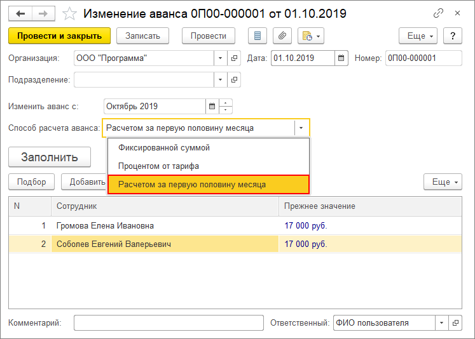
Task: Select Расчетом за первую половину месяца in the list
Action: (x=209, y=185)
